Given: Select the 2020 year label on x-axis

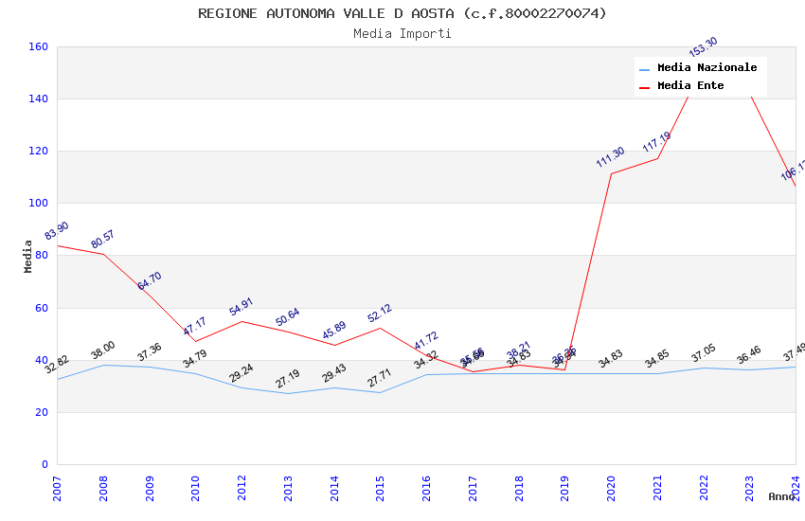Looking at the screenshot, I should (611, 488).
